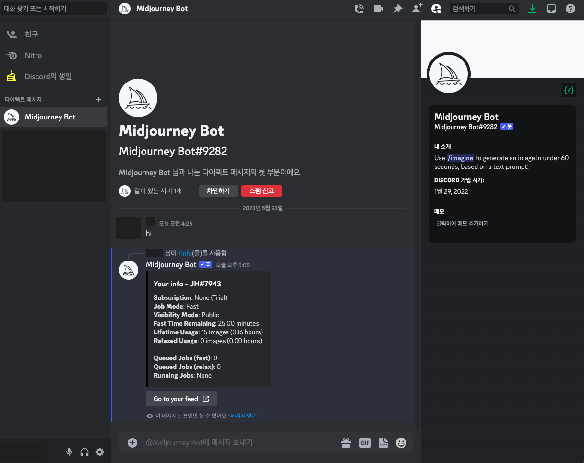
Task: Click the Midjourney Bot title in top bar
Action: pyautogui.click(x=162, y=9)
